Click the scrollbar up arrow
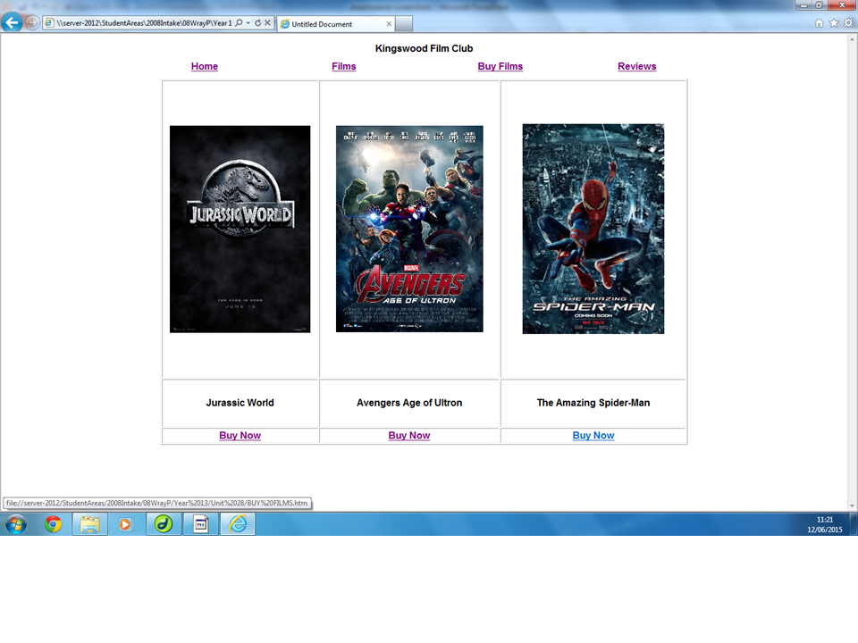Screen dimensions: 858x643 (852, 39)
